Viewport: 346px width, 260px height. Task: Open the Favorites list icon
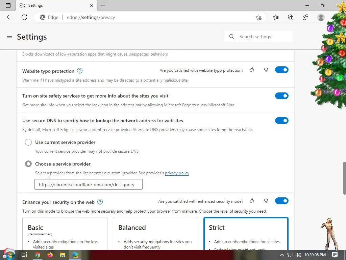pos(276,17)
